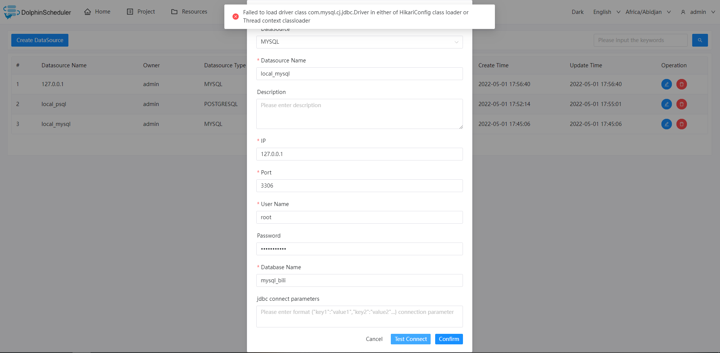Viewport: 720px width, 353px height.
Task: Click the DolphinScheduler logo
Action: pyautogui.click(x=11, y=11)
